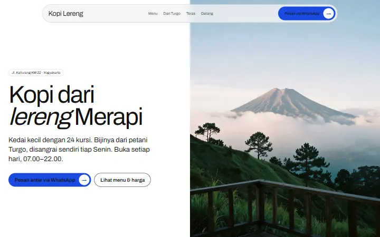Open Lihat menu & harga
This screenshot has height=237, width=380.
click(x=122, y=180)
